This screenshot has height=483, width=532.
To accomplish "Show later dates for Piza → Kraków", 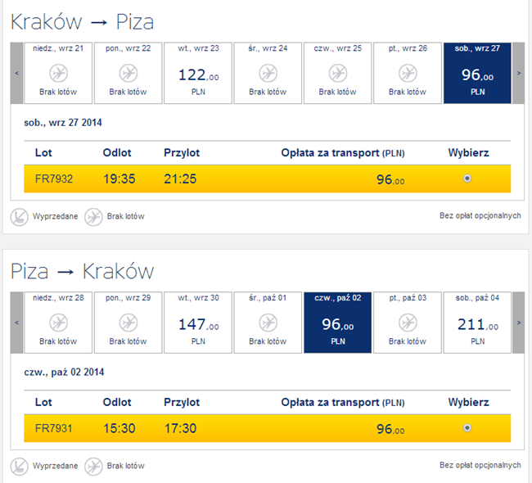I will [x=518, y=323].
